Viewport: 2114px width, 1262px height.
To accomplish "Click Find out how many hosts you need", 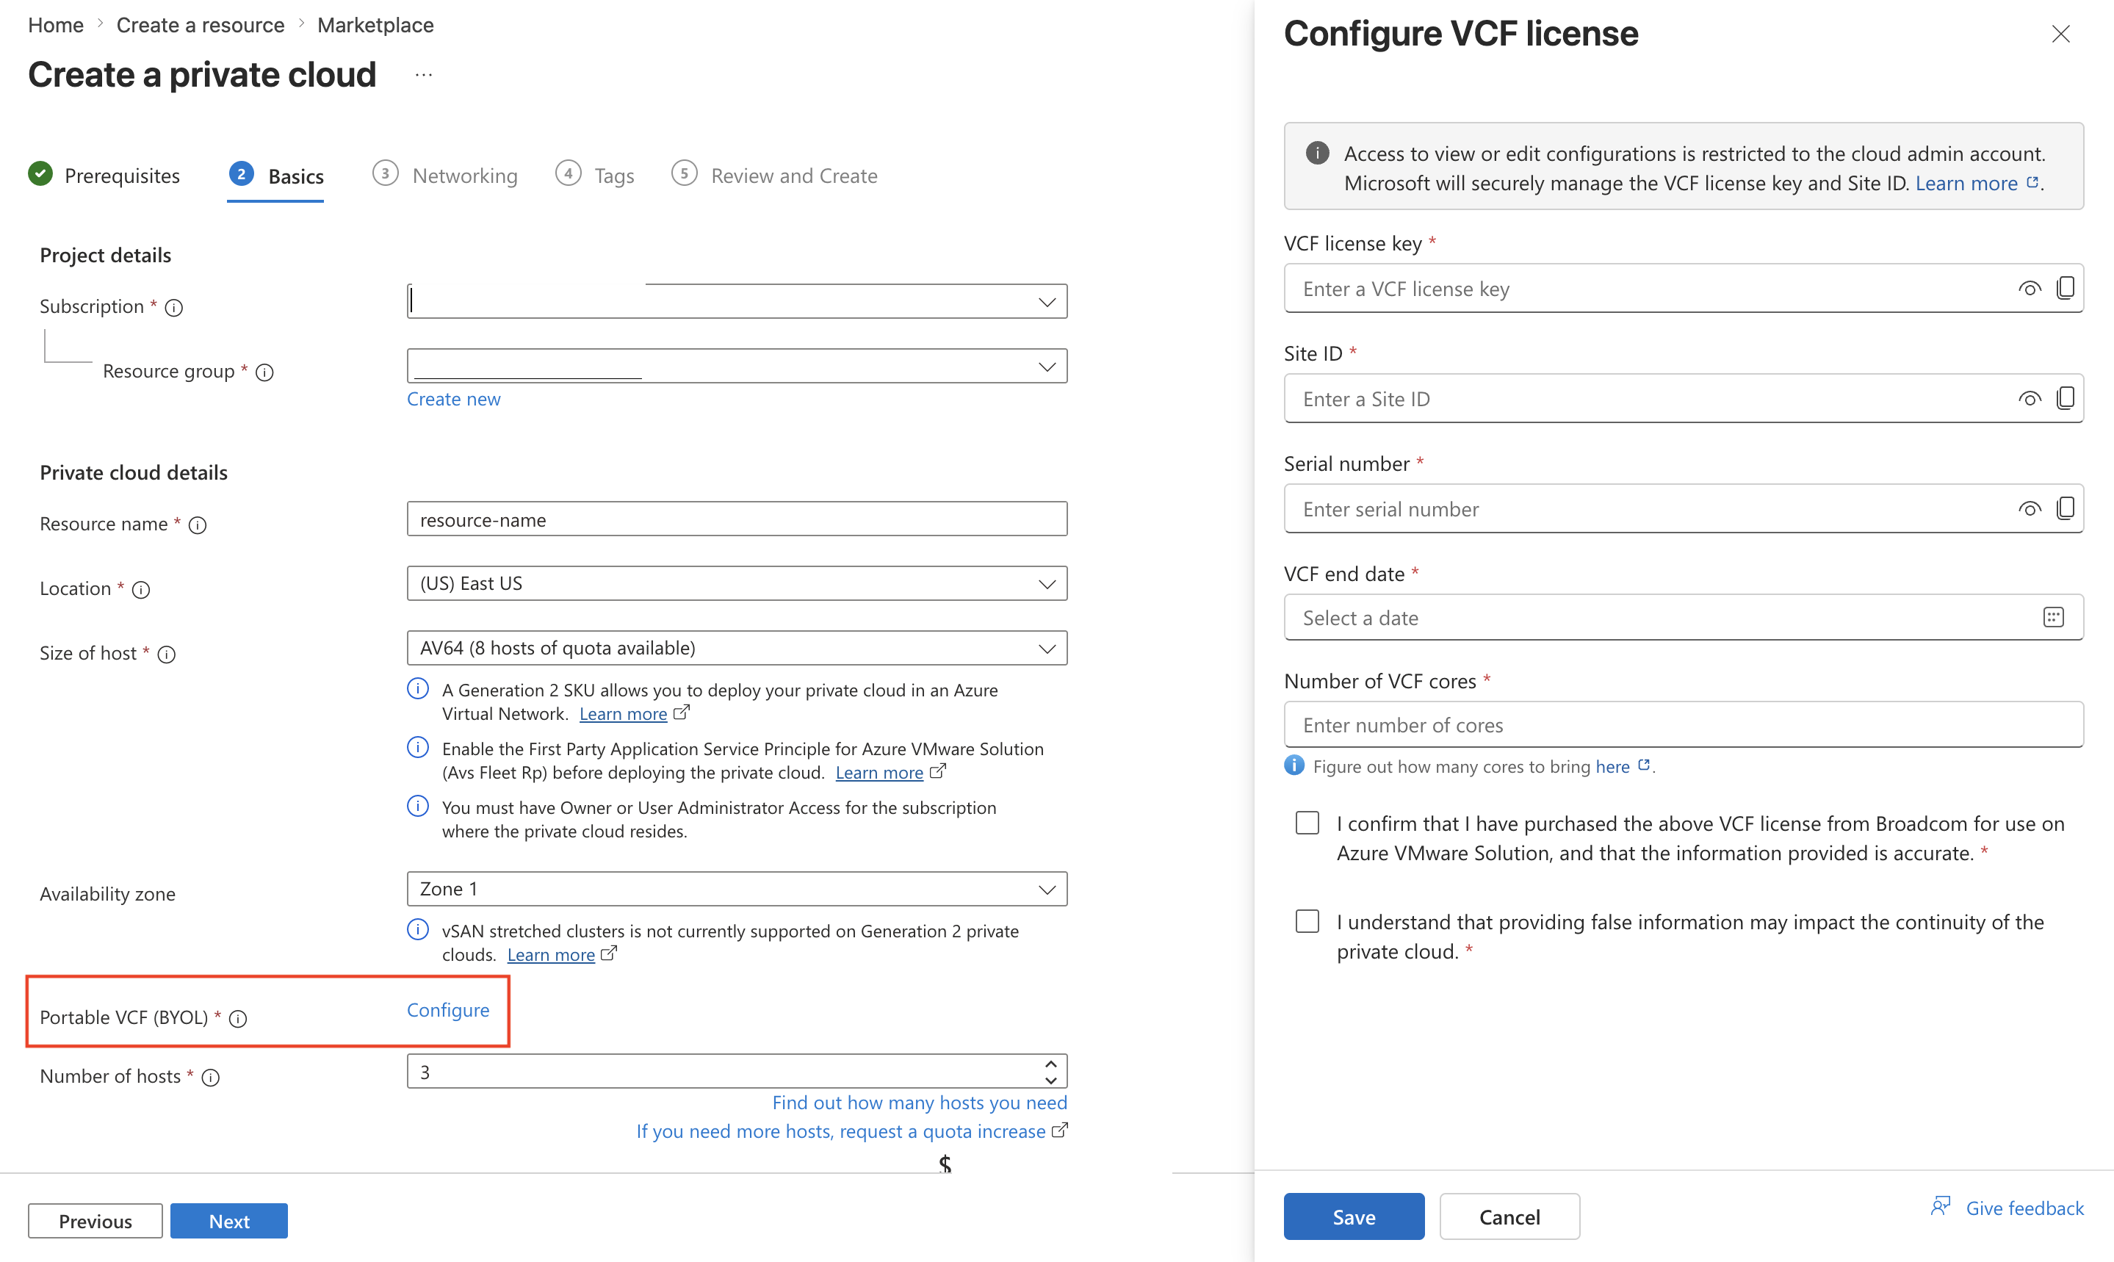I will [x=919, y=1102].
